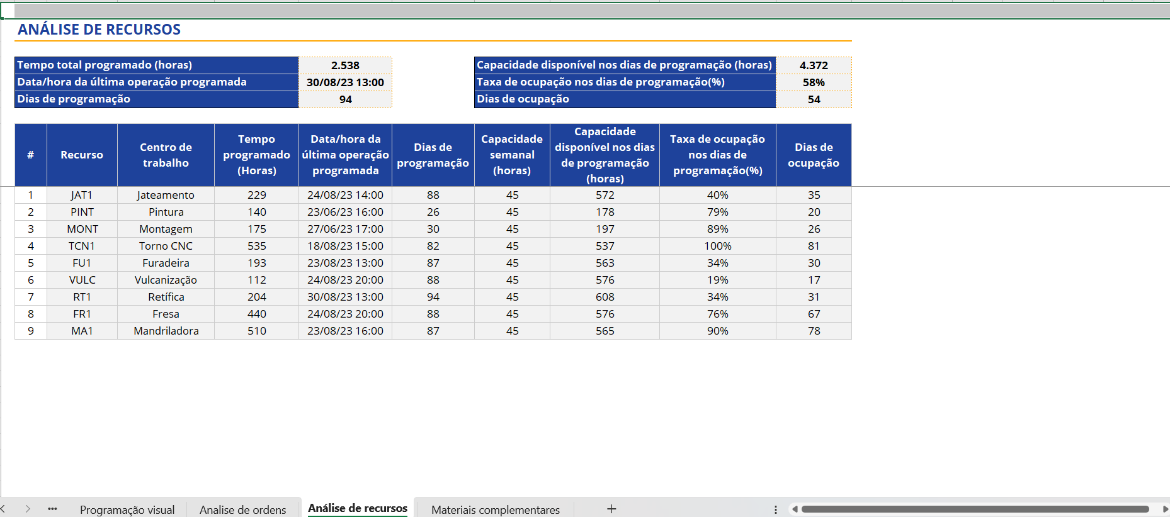Select the Análise de recursos tab
The height and width of the screenshot is (517, 1170).
(357, 508)
